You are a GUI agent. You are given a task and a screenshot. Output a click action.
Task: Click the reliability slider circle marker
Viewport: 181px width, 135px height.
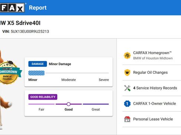(x=69, y=104)
